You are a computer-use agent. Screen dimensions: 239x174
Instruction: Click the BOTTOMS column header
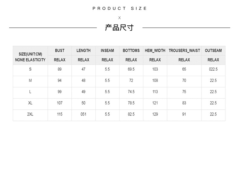click(x=131, y=51)
